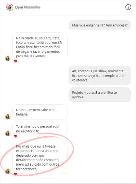This screenshot has width=136, height=184.
Task: Select the 'Ah, entendi! Que show' message
Action: (x=100, y=76)
